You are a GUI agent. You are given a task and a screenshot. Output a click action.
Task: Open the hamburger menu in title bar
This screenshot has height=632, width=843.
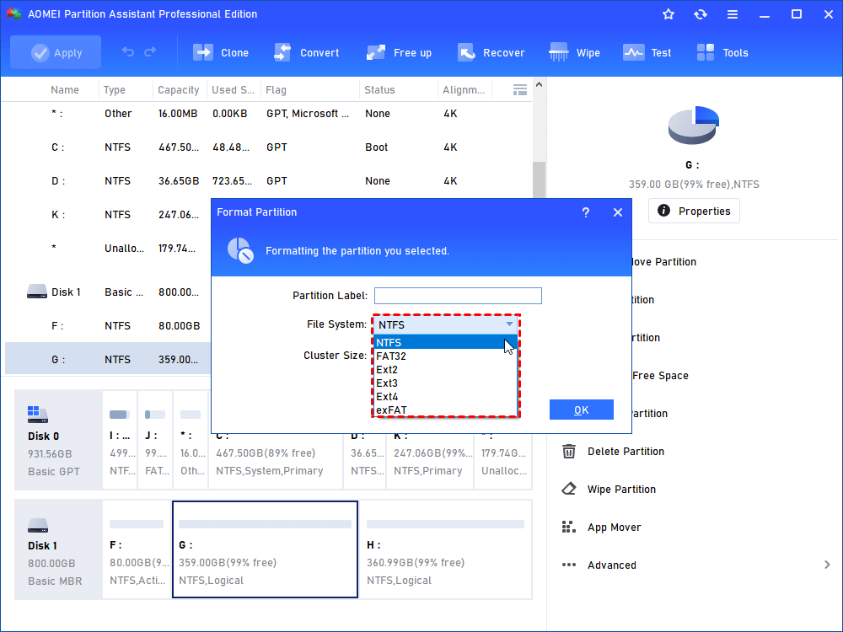pyautogui.click(x=733, y=14)
